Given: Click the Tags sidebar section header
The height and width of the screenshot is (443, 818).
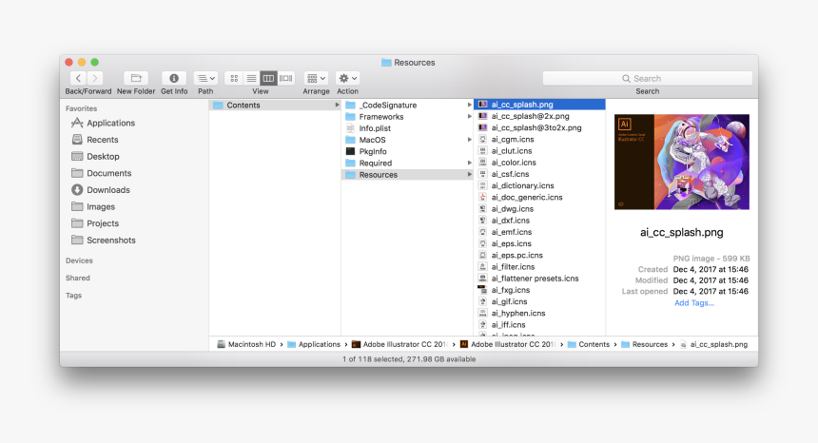Looking at the screenshot, I should click(x=73, y=295).
